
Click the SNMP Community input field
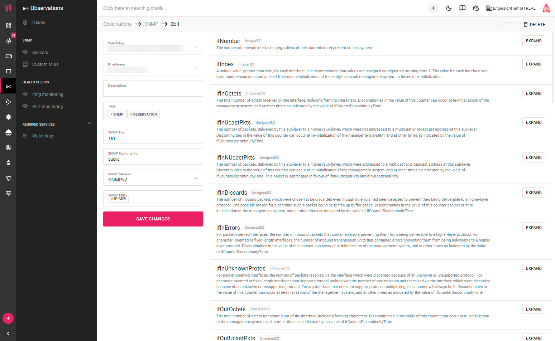pyautogui.click(x=153, y=159)
